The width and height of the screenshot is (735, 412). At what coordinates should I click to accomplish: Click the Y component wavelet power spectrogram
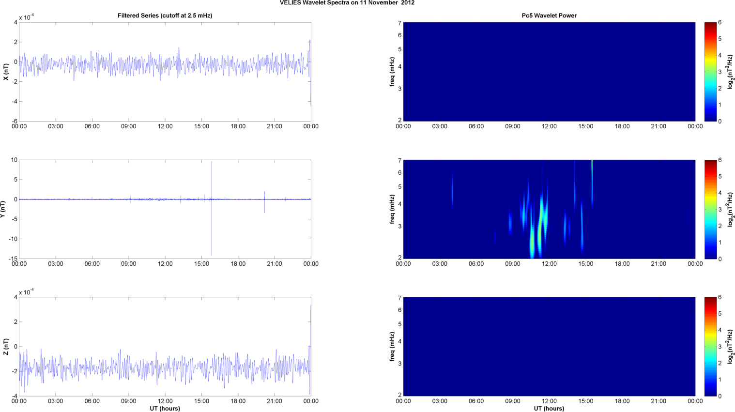pos(549,209)
